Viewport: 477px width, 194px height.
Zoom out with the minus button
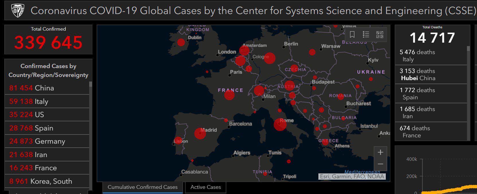pos(380,164)
